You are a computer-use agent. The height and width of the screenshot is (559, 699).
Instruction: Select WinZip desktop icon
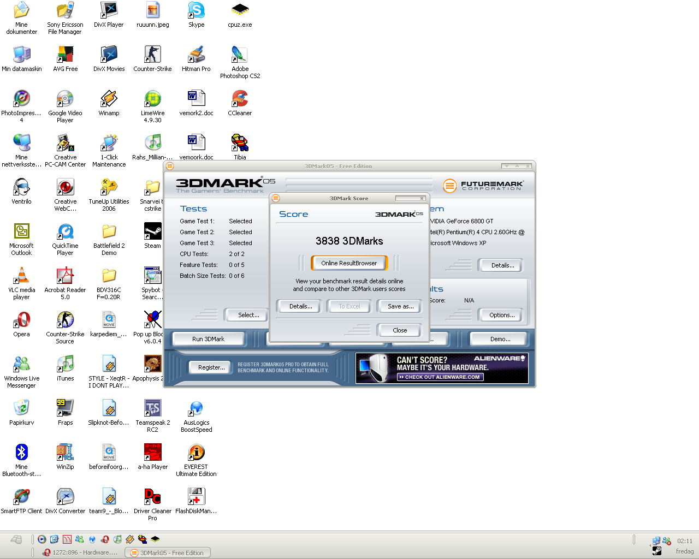click(x=65, y=457)
